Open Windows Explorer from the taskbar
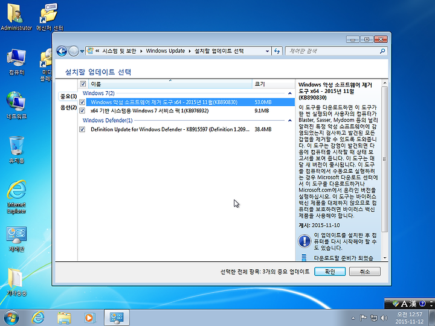 tap(64, 318)
